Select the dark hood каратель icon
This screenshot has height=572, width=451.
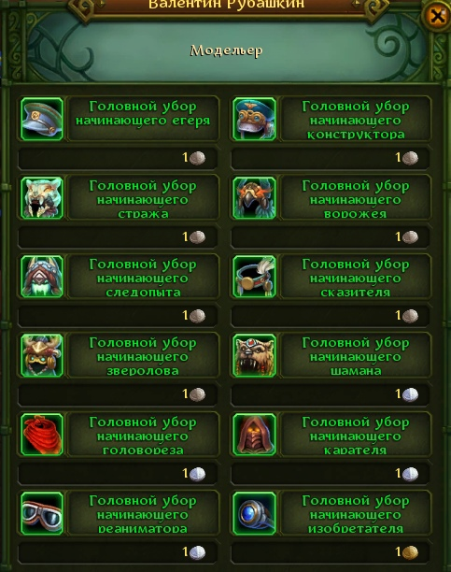[254, 435]
